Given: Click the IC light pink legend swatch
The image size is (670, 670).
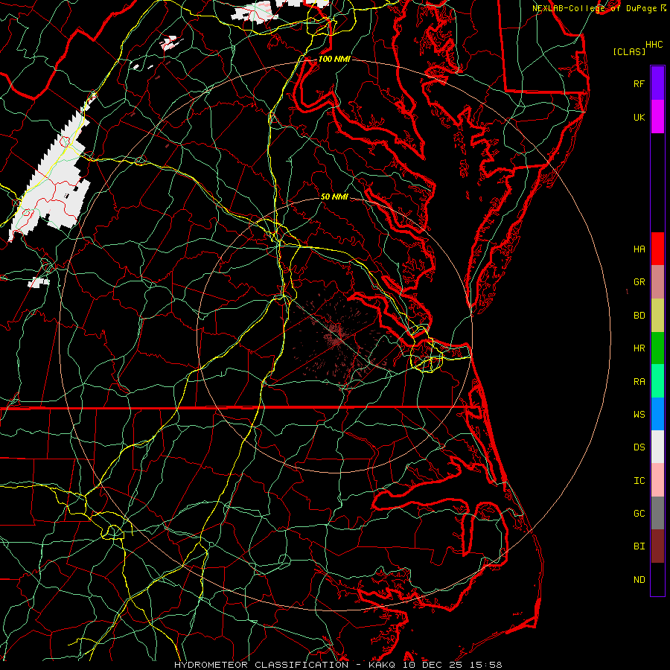Looking at the screenshot, I should pyautogui.click(x=657, y=480).
